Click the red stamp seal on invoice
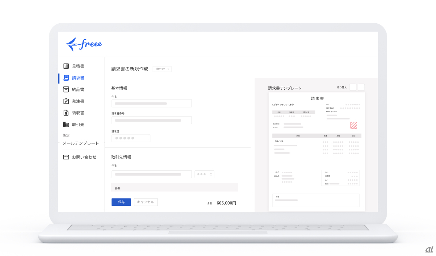436x256 pixels. [x=354, y=125]
